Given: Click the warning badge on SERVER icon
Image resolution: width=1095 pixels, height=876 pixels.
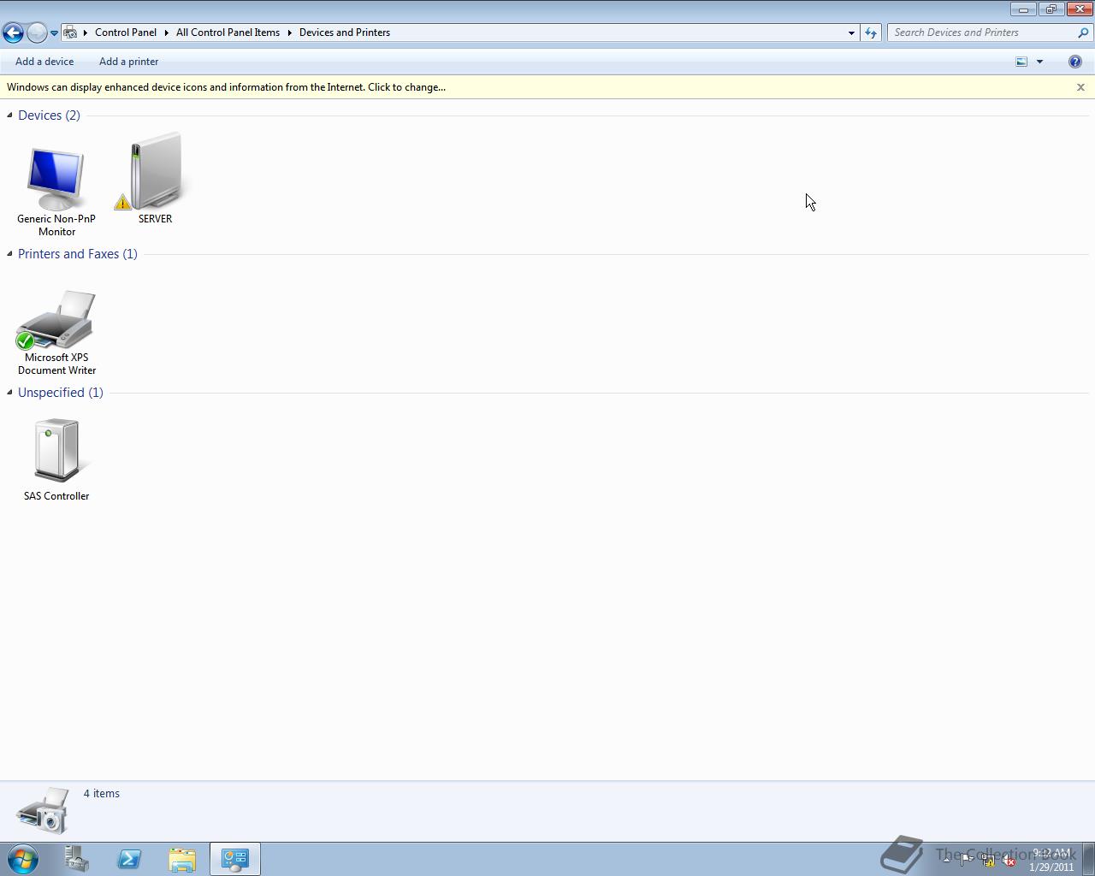Looking at the screenshot, I should click(x=122, y=203).
